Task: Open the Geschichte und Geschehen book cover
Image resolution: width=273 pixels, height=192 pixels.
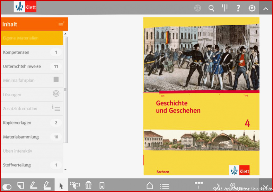Action: pos(201,96)
